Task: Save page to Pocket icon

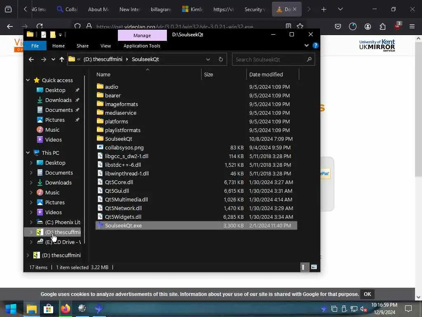Action: point(338,26)
